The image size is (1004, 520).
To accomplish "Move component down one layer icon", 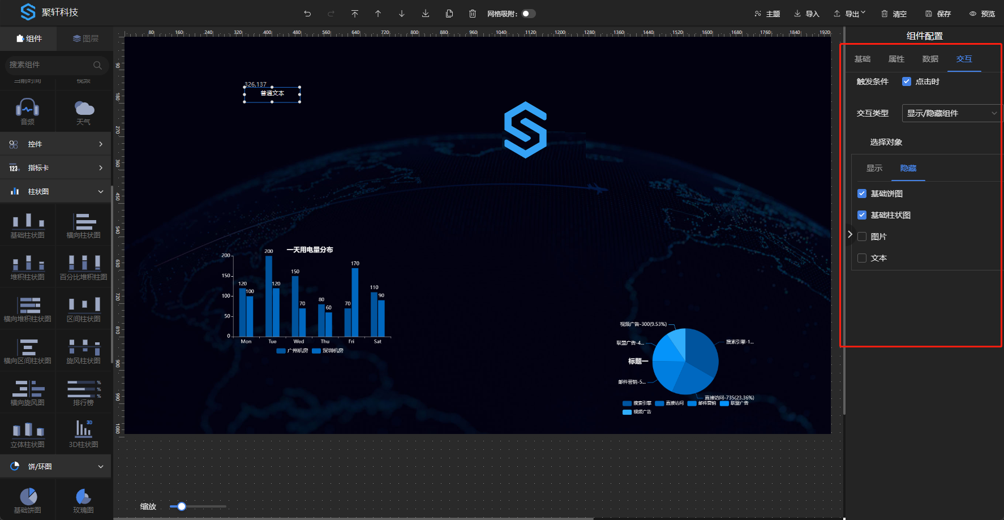I will pyautogui.click(x=402, y=14).
